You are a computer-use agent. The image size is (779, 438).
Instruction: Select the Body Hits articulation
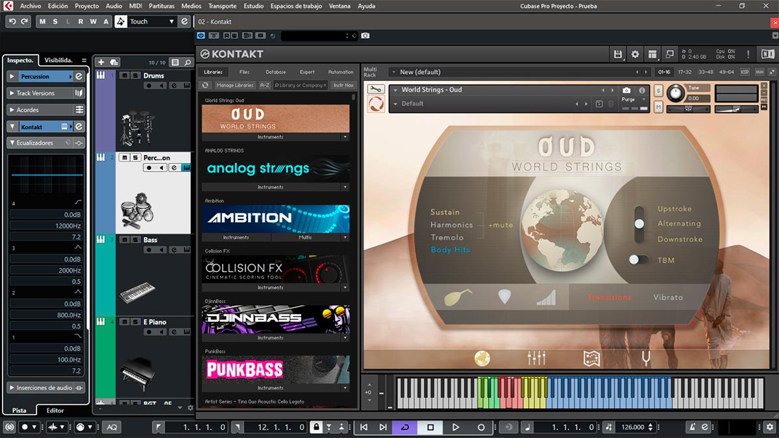point(451,250)
